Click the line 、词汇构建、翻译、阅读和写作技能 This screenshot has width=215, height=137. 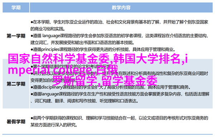(84, 101)
